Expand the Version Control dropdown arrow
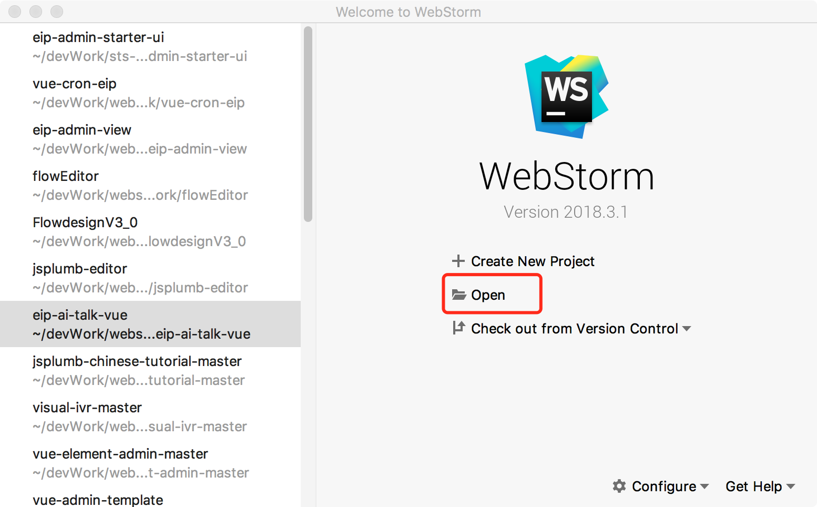Viewport: 817px width, 507px height. (687, 329)
